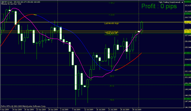
Task: Click the 'Minutes for next bar : 532' label
Action: pos(11,4)
